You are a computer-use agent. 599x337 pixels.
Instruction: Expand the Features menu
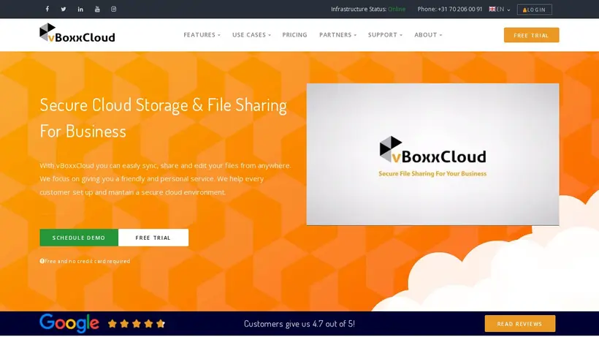(x=202, y=35)
